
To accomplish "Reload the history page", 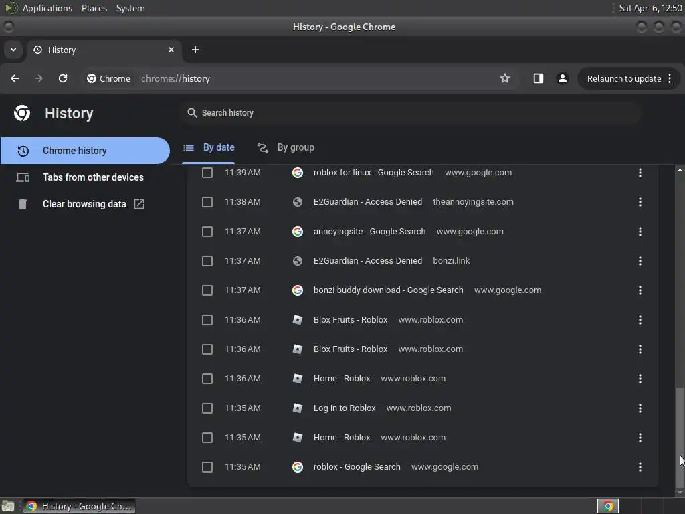I will point(63,78).
